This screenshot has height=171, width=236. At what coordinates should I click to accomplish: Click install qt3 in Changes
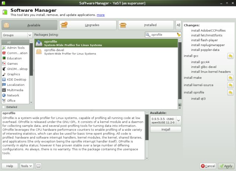click(198, 99)
